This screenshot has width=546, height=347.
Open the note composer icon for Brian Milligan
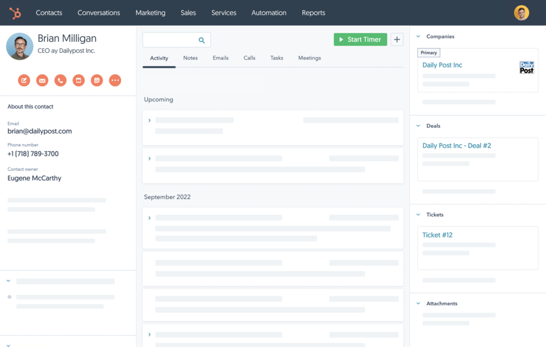pos(24,80)
